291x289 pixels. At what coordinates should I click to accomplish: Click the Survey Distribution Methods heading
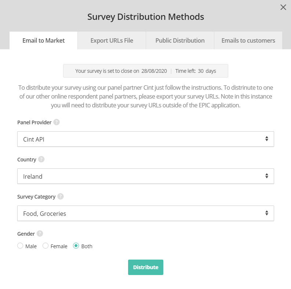tap(146, 17)
